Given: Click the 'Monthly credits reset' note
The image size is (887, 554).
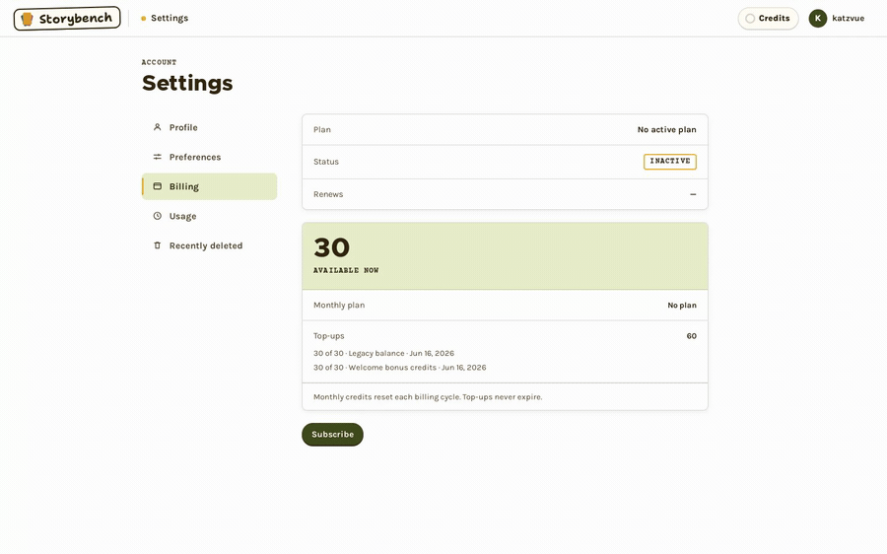Looking at the screenshot, I should coord(428,396).
